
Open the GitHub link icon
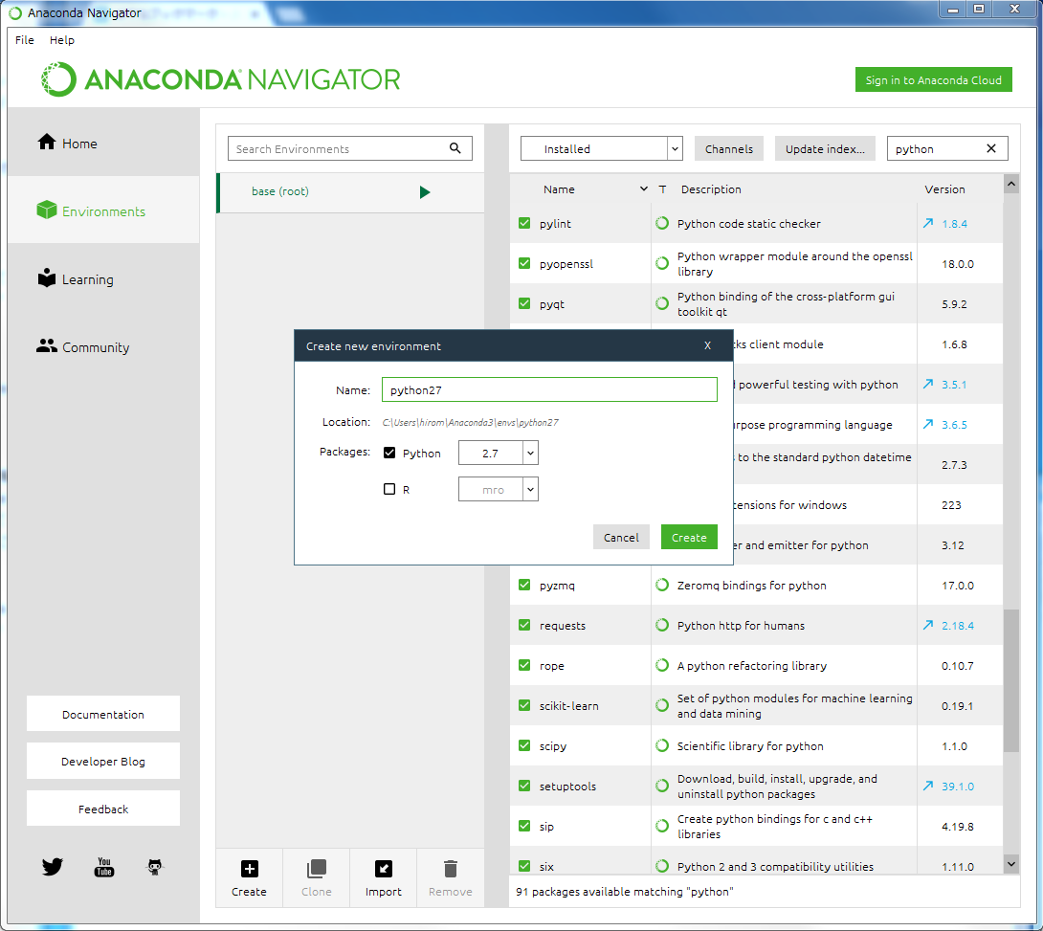[x=155, y=867]
